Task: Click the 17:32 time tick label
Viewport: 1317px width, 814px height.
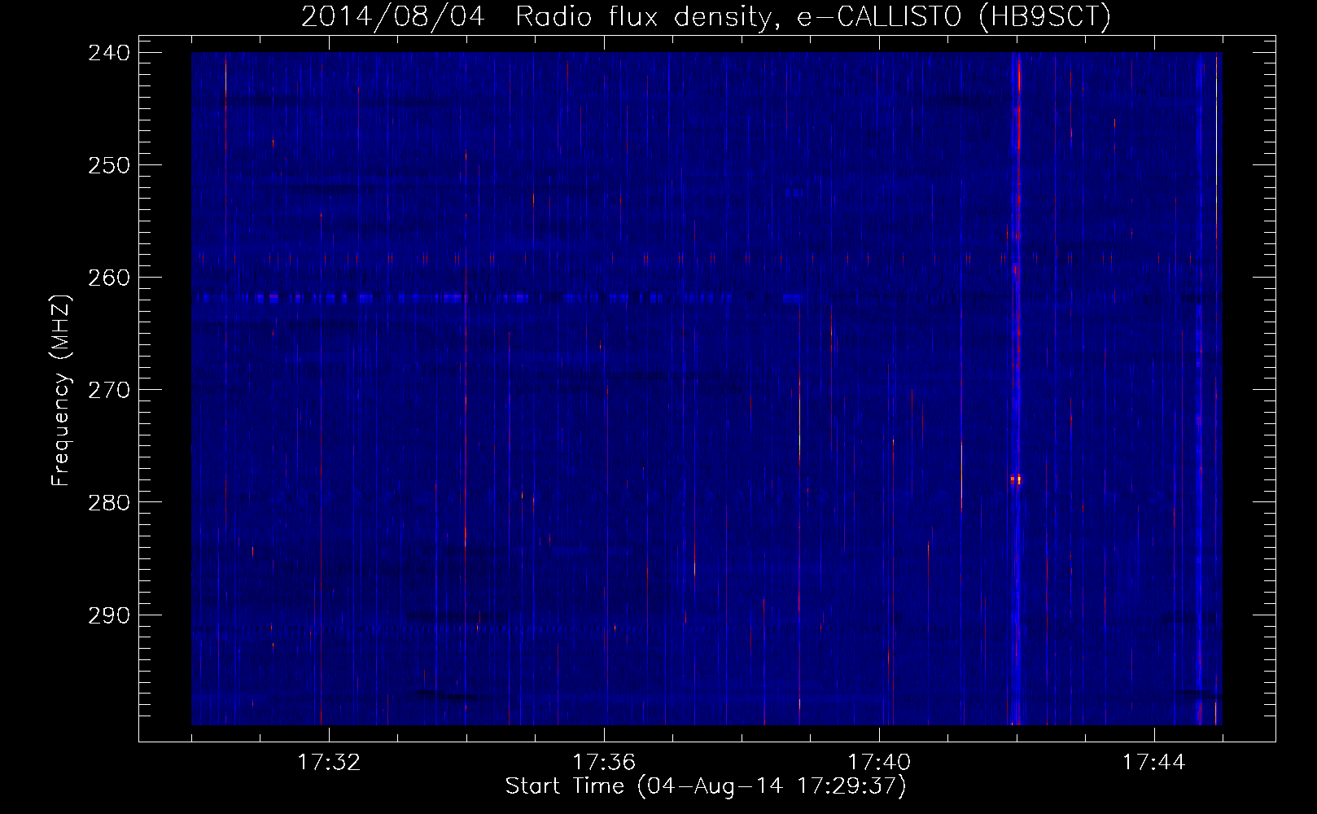Action: [329, 763]
